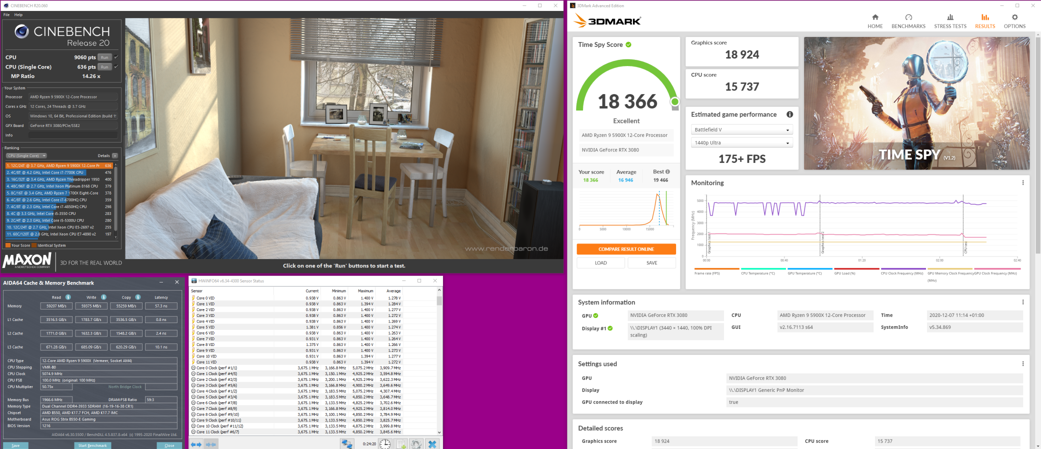Click the HWiNFO network monitors icon

pyautogui.click(x=347, y=444)
